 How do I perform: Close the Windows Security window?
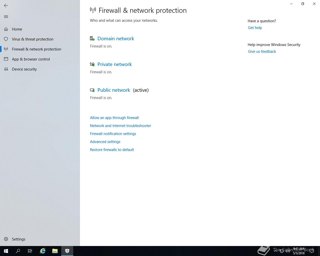[314, 4]
